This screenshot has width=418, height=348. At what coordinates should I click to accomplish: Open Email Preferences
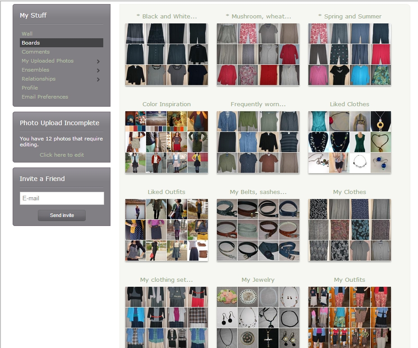tap(45, 97)
